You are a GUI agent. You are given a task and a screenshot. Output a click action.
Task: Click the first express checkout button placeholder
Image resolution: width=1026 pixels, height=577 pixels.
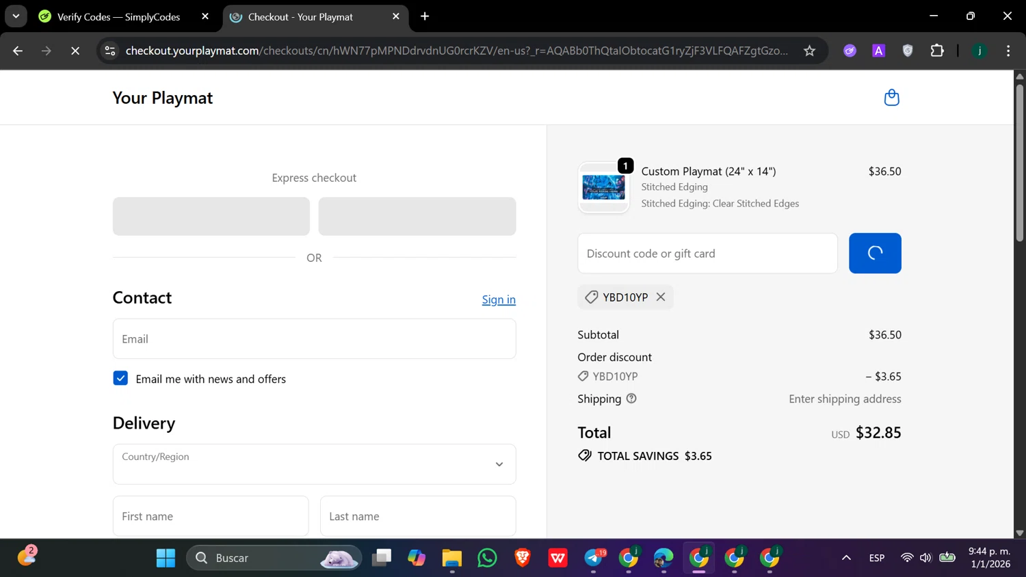pyautogui.click(x=211, y=217)
